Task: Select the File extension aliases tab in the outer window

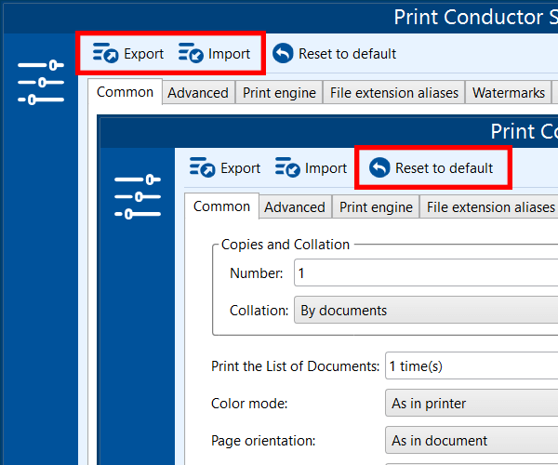Action: coord(394,93)
